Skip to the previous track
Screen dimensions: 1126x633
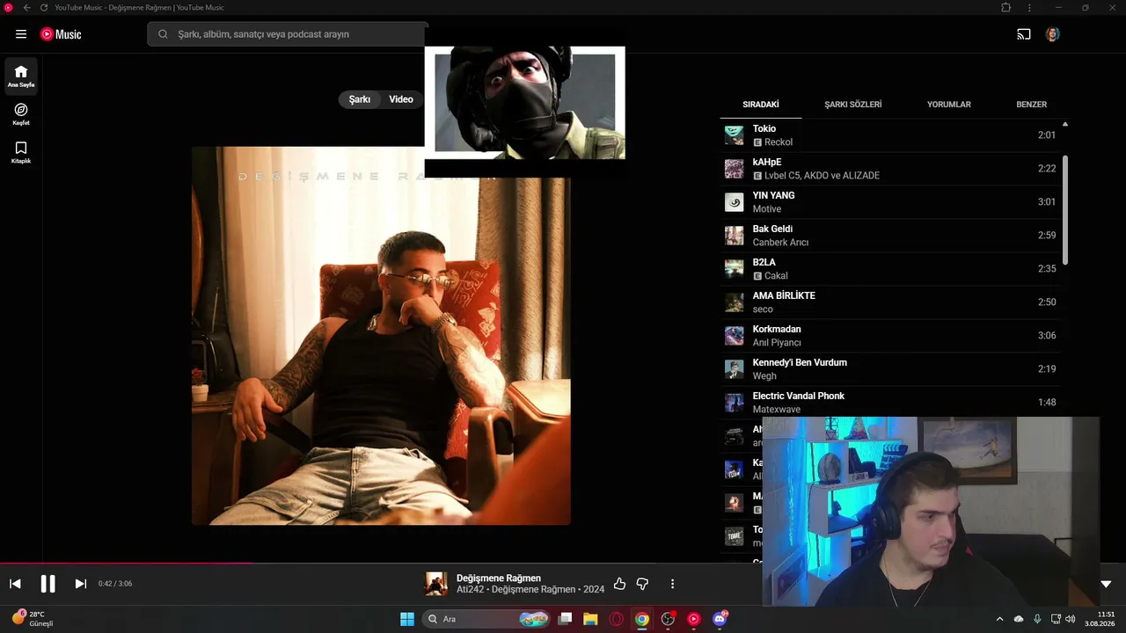coord(15,584)
